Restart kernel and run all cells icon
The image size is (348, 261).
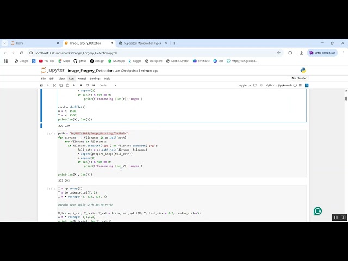coord(94,85)
